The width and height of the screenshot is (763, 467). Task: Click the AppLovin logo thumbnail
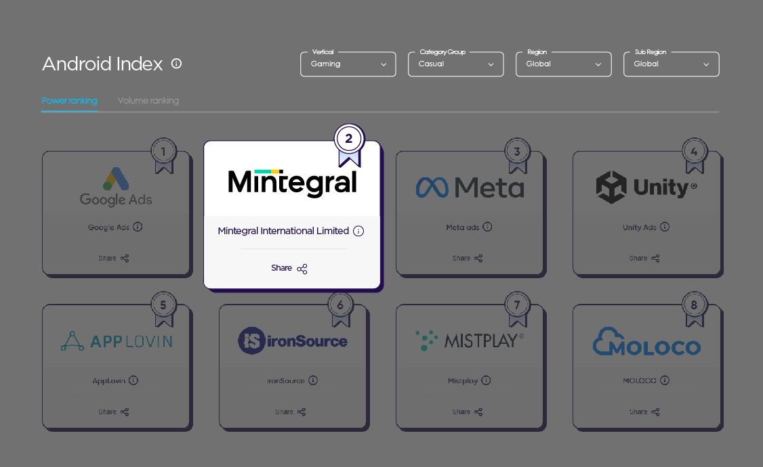coord(117,340)
